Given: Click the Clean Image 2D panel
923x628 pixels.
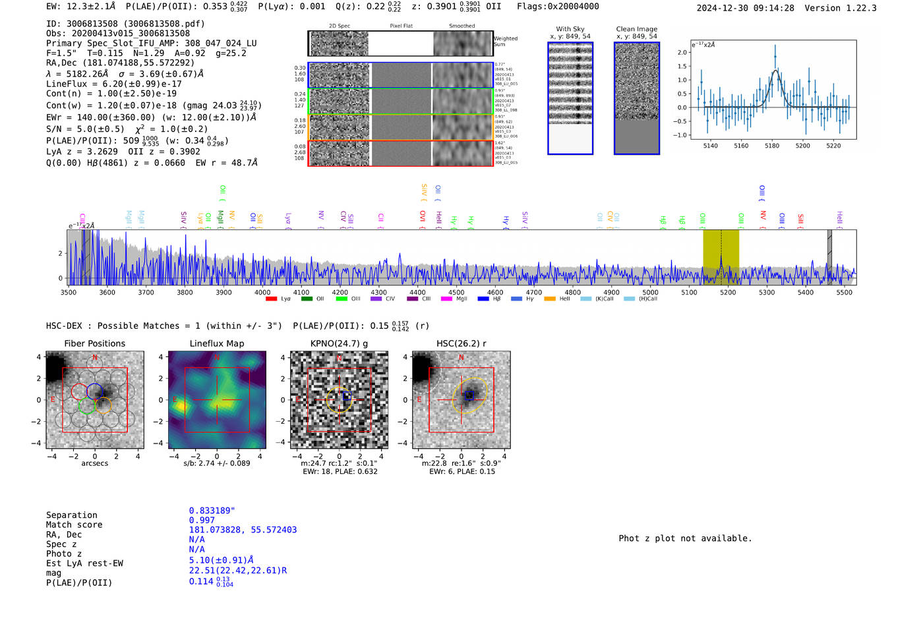Looking at the screenshot, I should (x=637, y=98).
